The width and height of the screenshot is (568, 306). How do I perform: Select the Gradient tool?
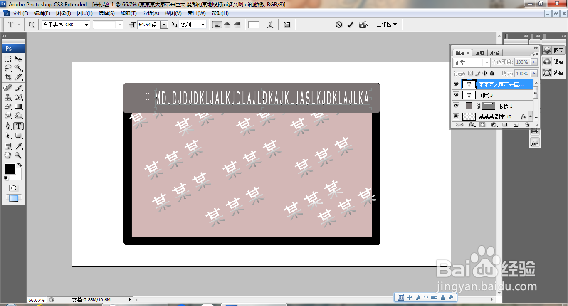coord(18,106)
